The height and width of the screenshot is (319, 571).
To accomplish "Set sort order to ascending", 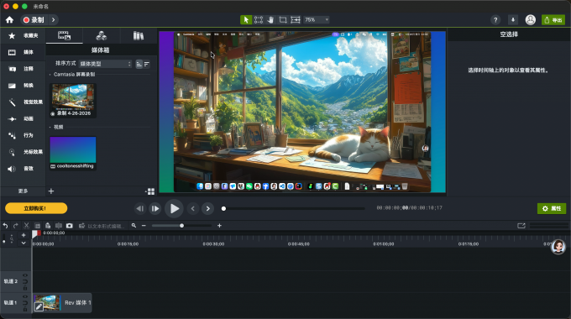I will tap(139, 64).
